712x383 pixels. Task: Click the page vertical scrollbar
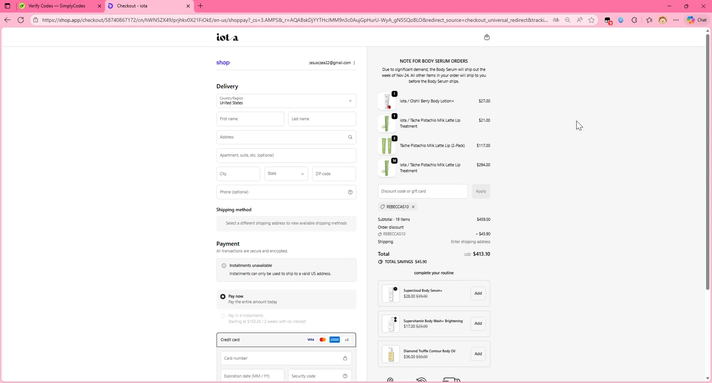point(708,162)
